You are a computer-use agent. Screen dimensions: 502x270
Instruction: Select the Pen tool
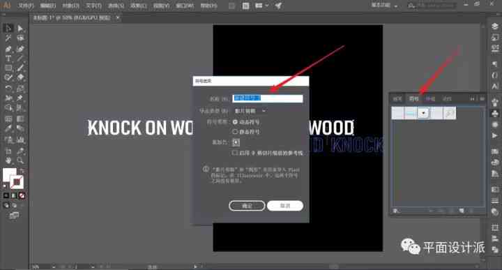point(8,49)
